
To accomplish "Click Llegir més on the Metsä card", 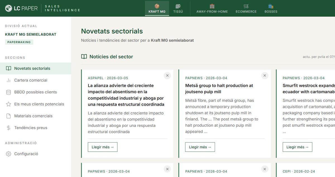I will click(x=200, y=147).
